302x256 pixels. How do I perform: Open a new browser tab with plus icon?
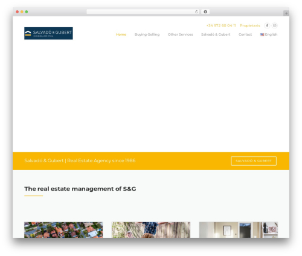pyautogui.click(x=286, y=13)
